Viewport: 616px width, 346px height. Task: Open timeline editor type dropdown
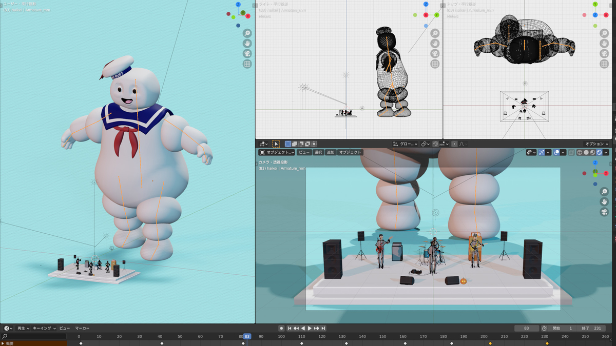click(7, 328)
